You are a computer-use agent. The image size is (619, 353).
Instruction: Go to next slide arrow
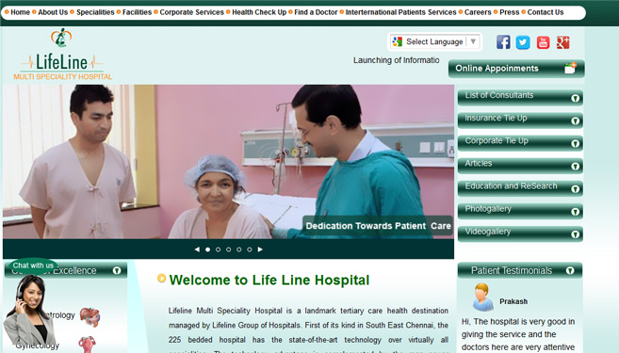pos(260,249)
